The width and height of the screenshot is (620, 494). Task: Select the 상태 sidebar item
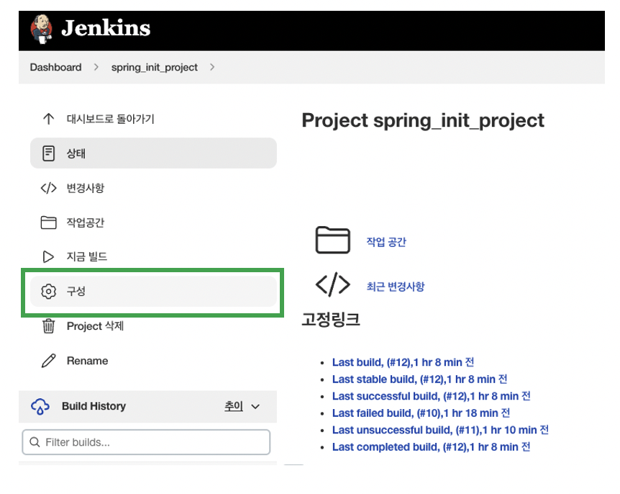(153, 153)
